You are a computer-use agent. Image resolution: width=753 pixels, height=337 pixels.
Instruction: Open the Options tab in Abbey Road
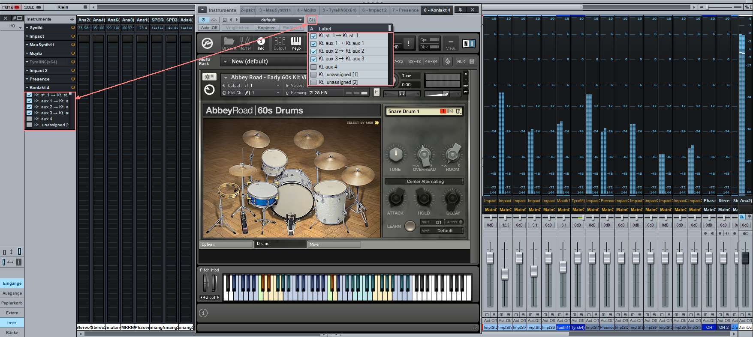click(226, 245)
